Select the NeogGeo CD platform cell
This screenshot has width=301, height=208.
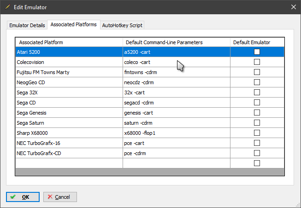(69, 82)
